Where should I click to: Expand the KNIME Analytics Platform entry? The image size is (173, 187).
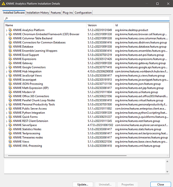[6, 30]
